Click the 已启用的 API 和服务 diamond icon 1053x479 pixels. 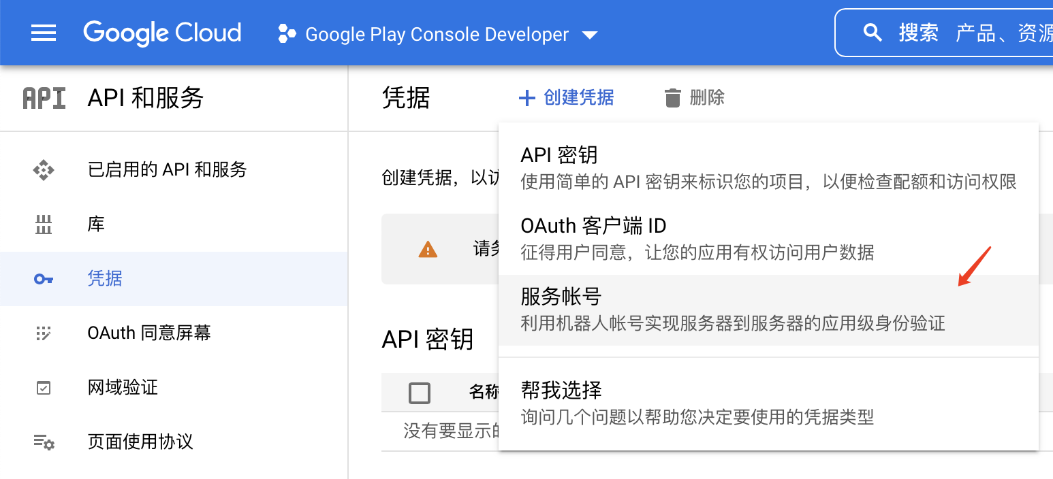[44, 170]
